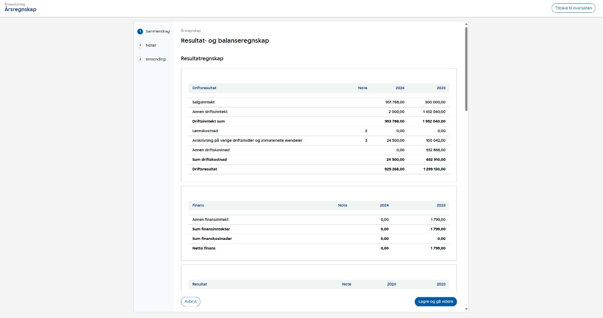The width and height of the screenshot is (603, 318).
Task: Click the Årsregnskap breadcrumb above the heading
Action: click(x=191, y=31)
